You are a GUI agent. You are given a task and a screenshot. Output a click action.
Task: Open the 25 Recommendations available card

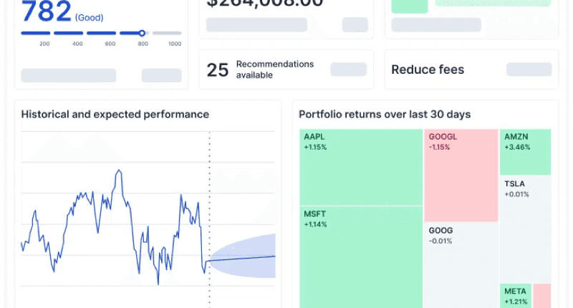285,69
